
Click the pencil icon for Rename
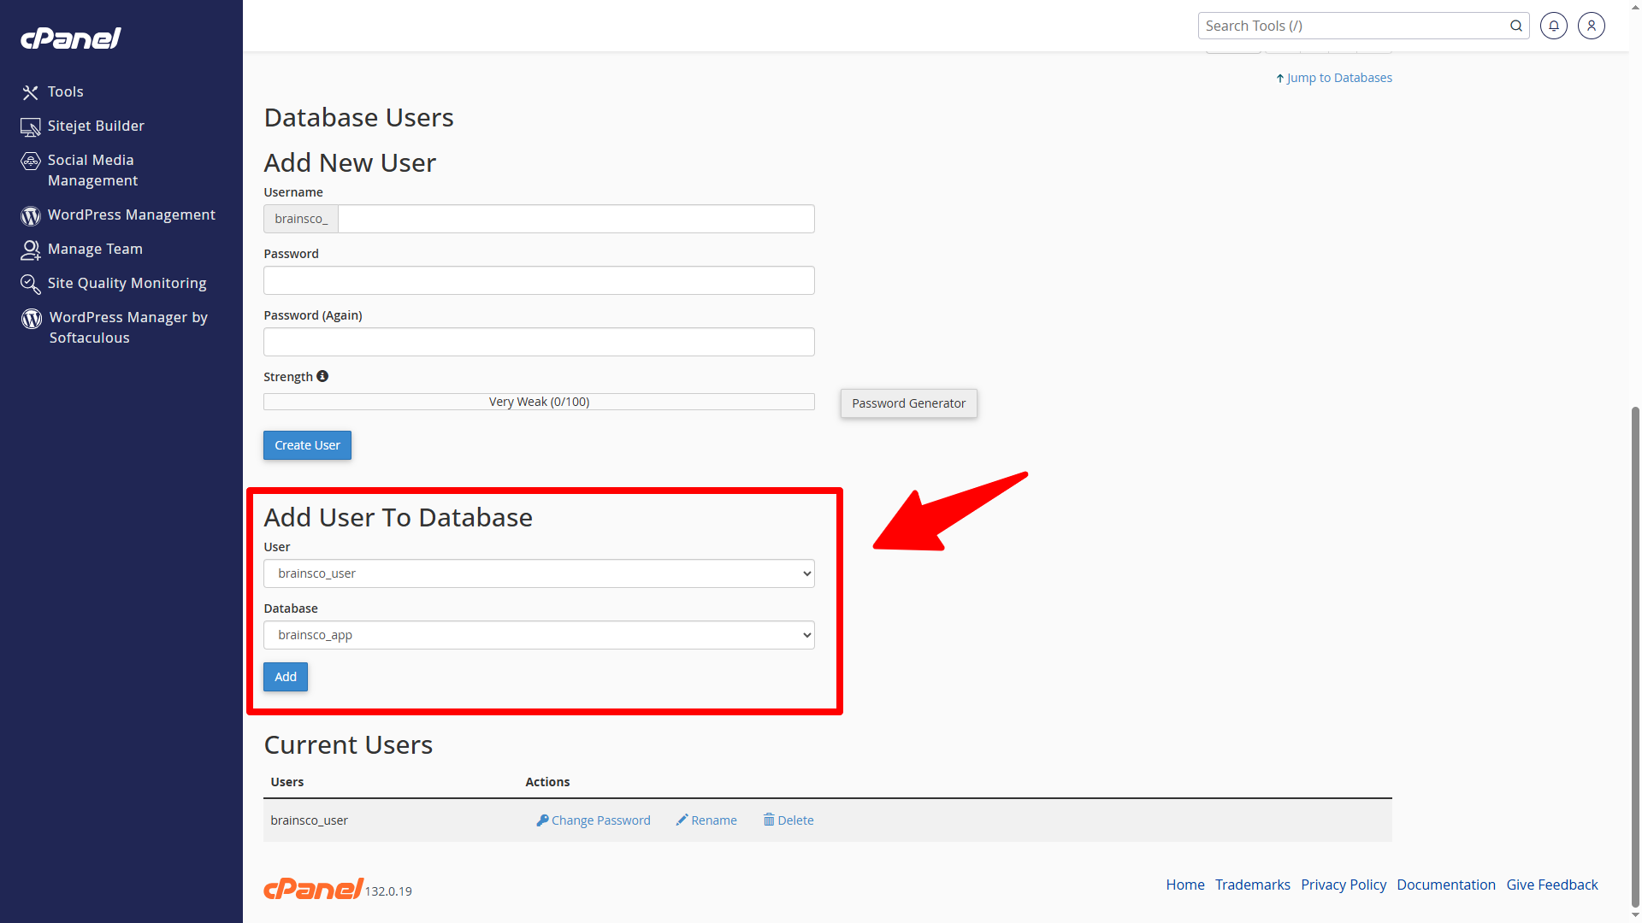pyautogui.click(x=682, y=820)
